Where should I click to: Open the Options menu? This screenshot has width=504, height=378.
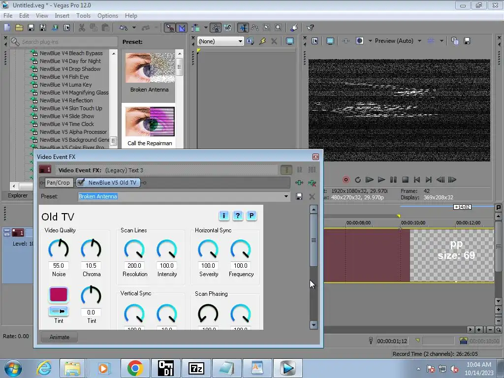click(x=108, y=15)
